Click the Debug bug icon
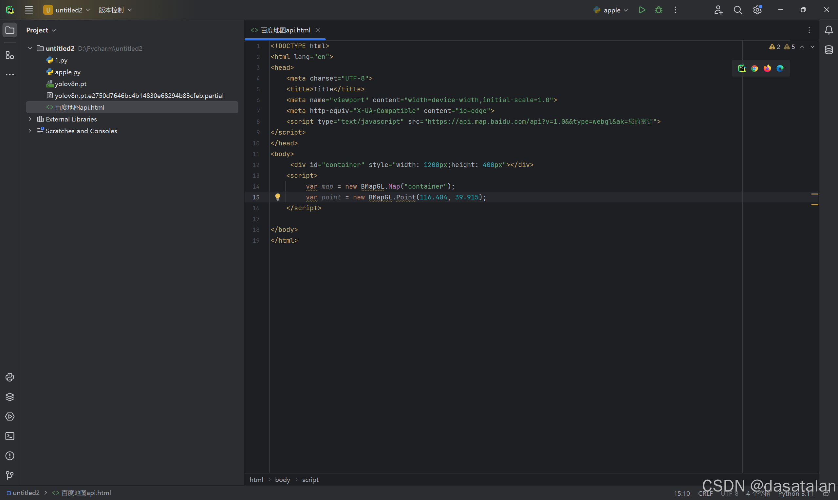838x500 pixels. (x=659, y=10)
